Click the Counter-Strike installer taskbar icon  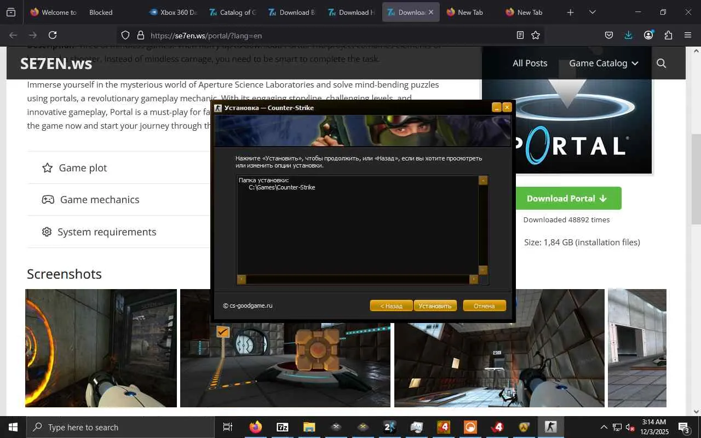tap(550, 427)
